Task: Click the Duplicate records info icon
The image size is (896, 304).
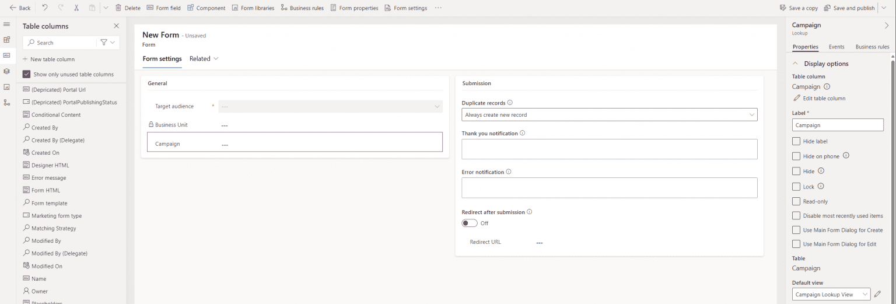Action: click(x=510, y=103)
